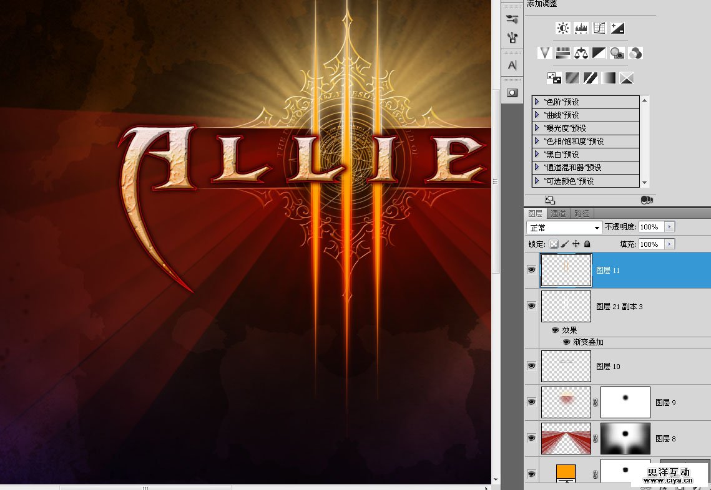Select the 图层 8 red rays thumbnail
The image size is (711, 490).
[566, 438]
